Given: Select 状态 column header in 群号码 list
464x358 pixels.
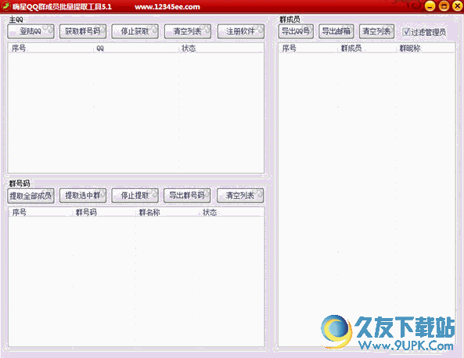Looking at the screenshot, I should pyautogui.click(x=232, y=212).
